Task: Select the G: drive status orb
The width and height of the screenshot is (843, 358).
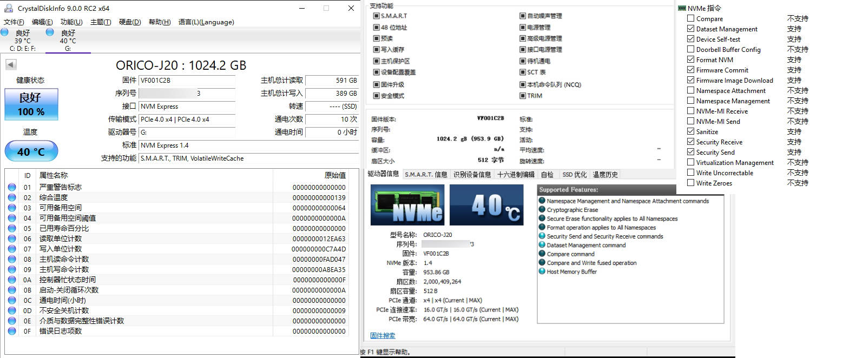Action: point(50,32)
